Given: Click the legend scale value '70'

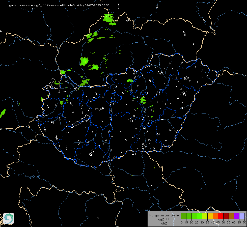Looking at the screenshot, I should [244, 222].
